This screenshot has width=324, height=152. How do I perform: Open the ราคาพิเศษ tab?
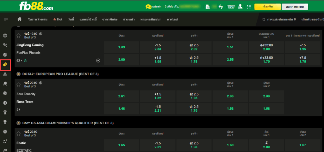110,19
